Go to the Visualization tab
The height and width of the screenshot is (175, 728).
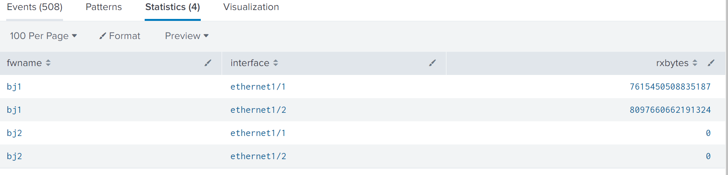[x=251, y=7]
